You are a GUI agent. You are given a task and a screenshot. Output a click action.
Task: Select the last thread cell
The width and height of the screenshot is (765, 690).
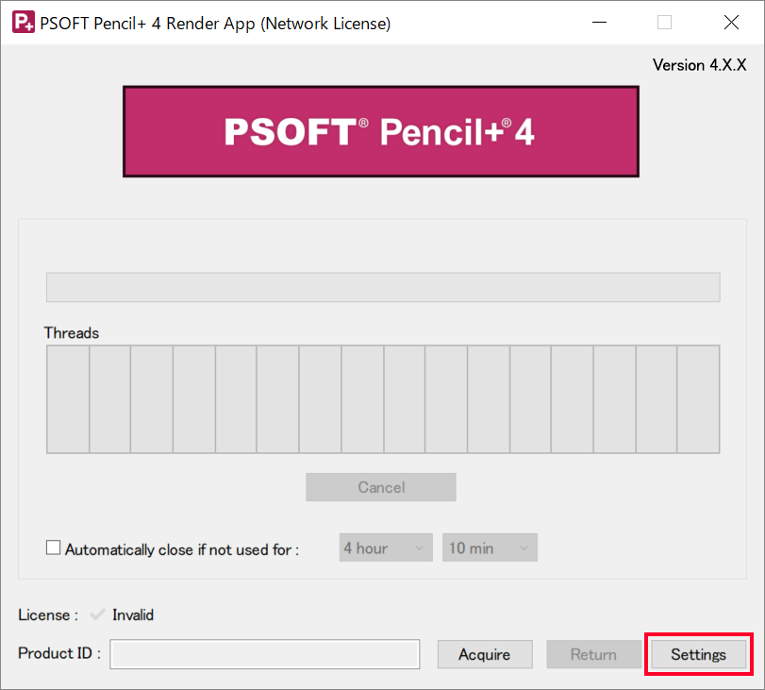coord(698,399)
